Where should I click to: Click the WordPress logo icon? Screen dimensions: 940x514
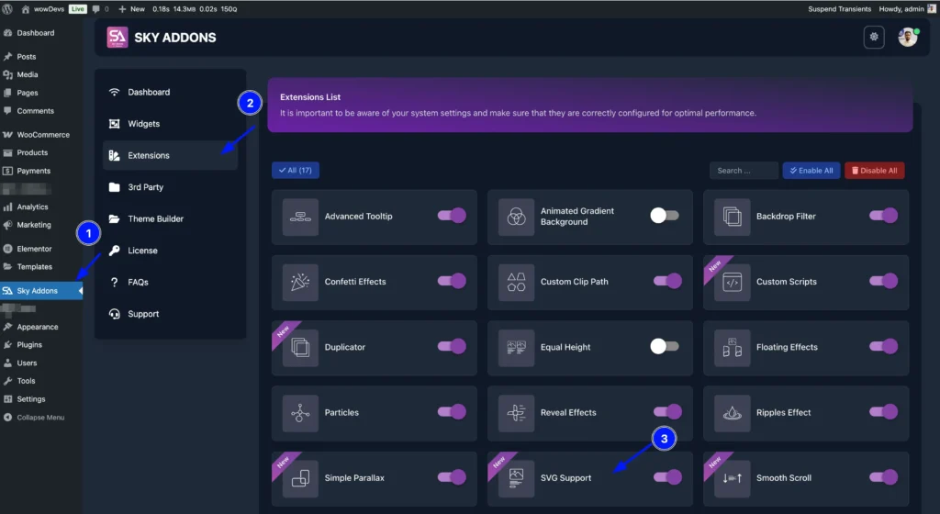click(7, 9)
